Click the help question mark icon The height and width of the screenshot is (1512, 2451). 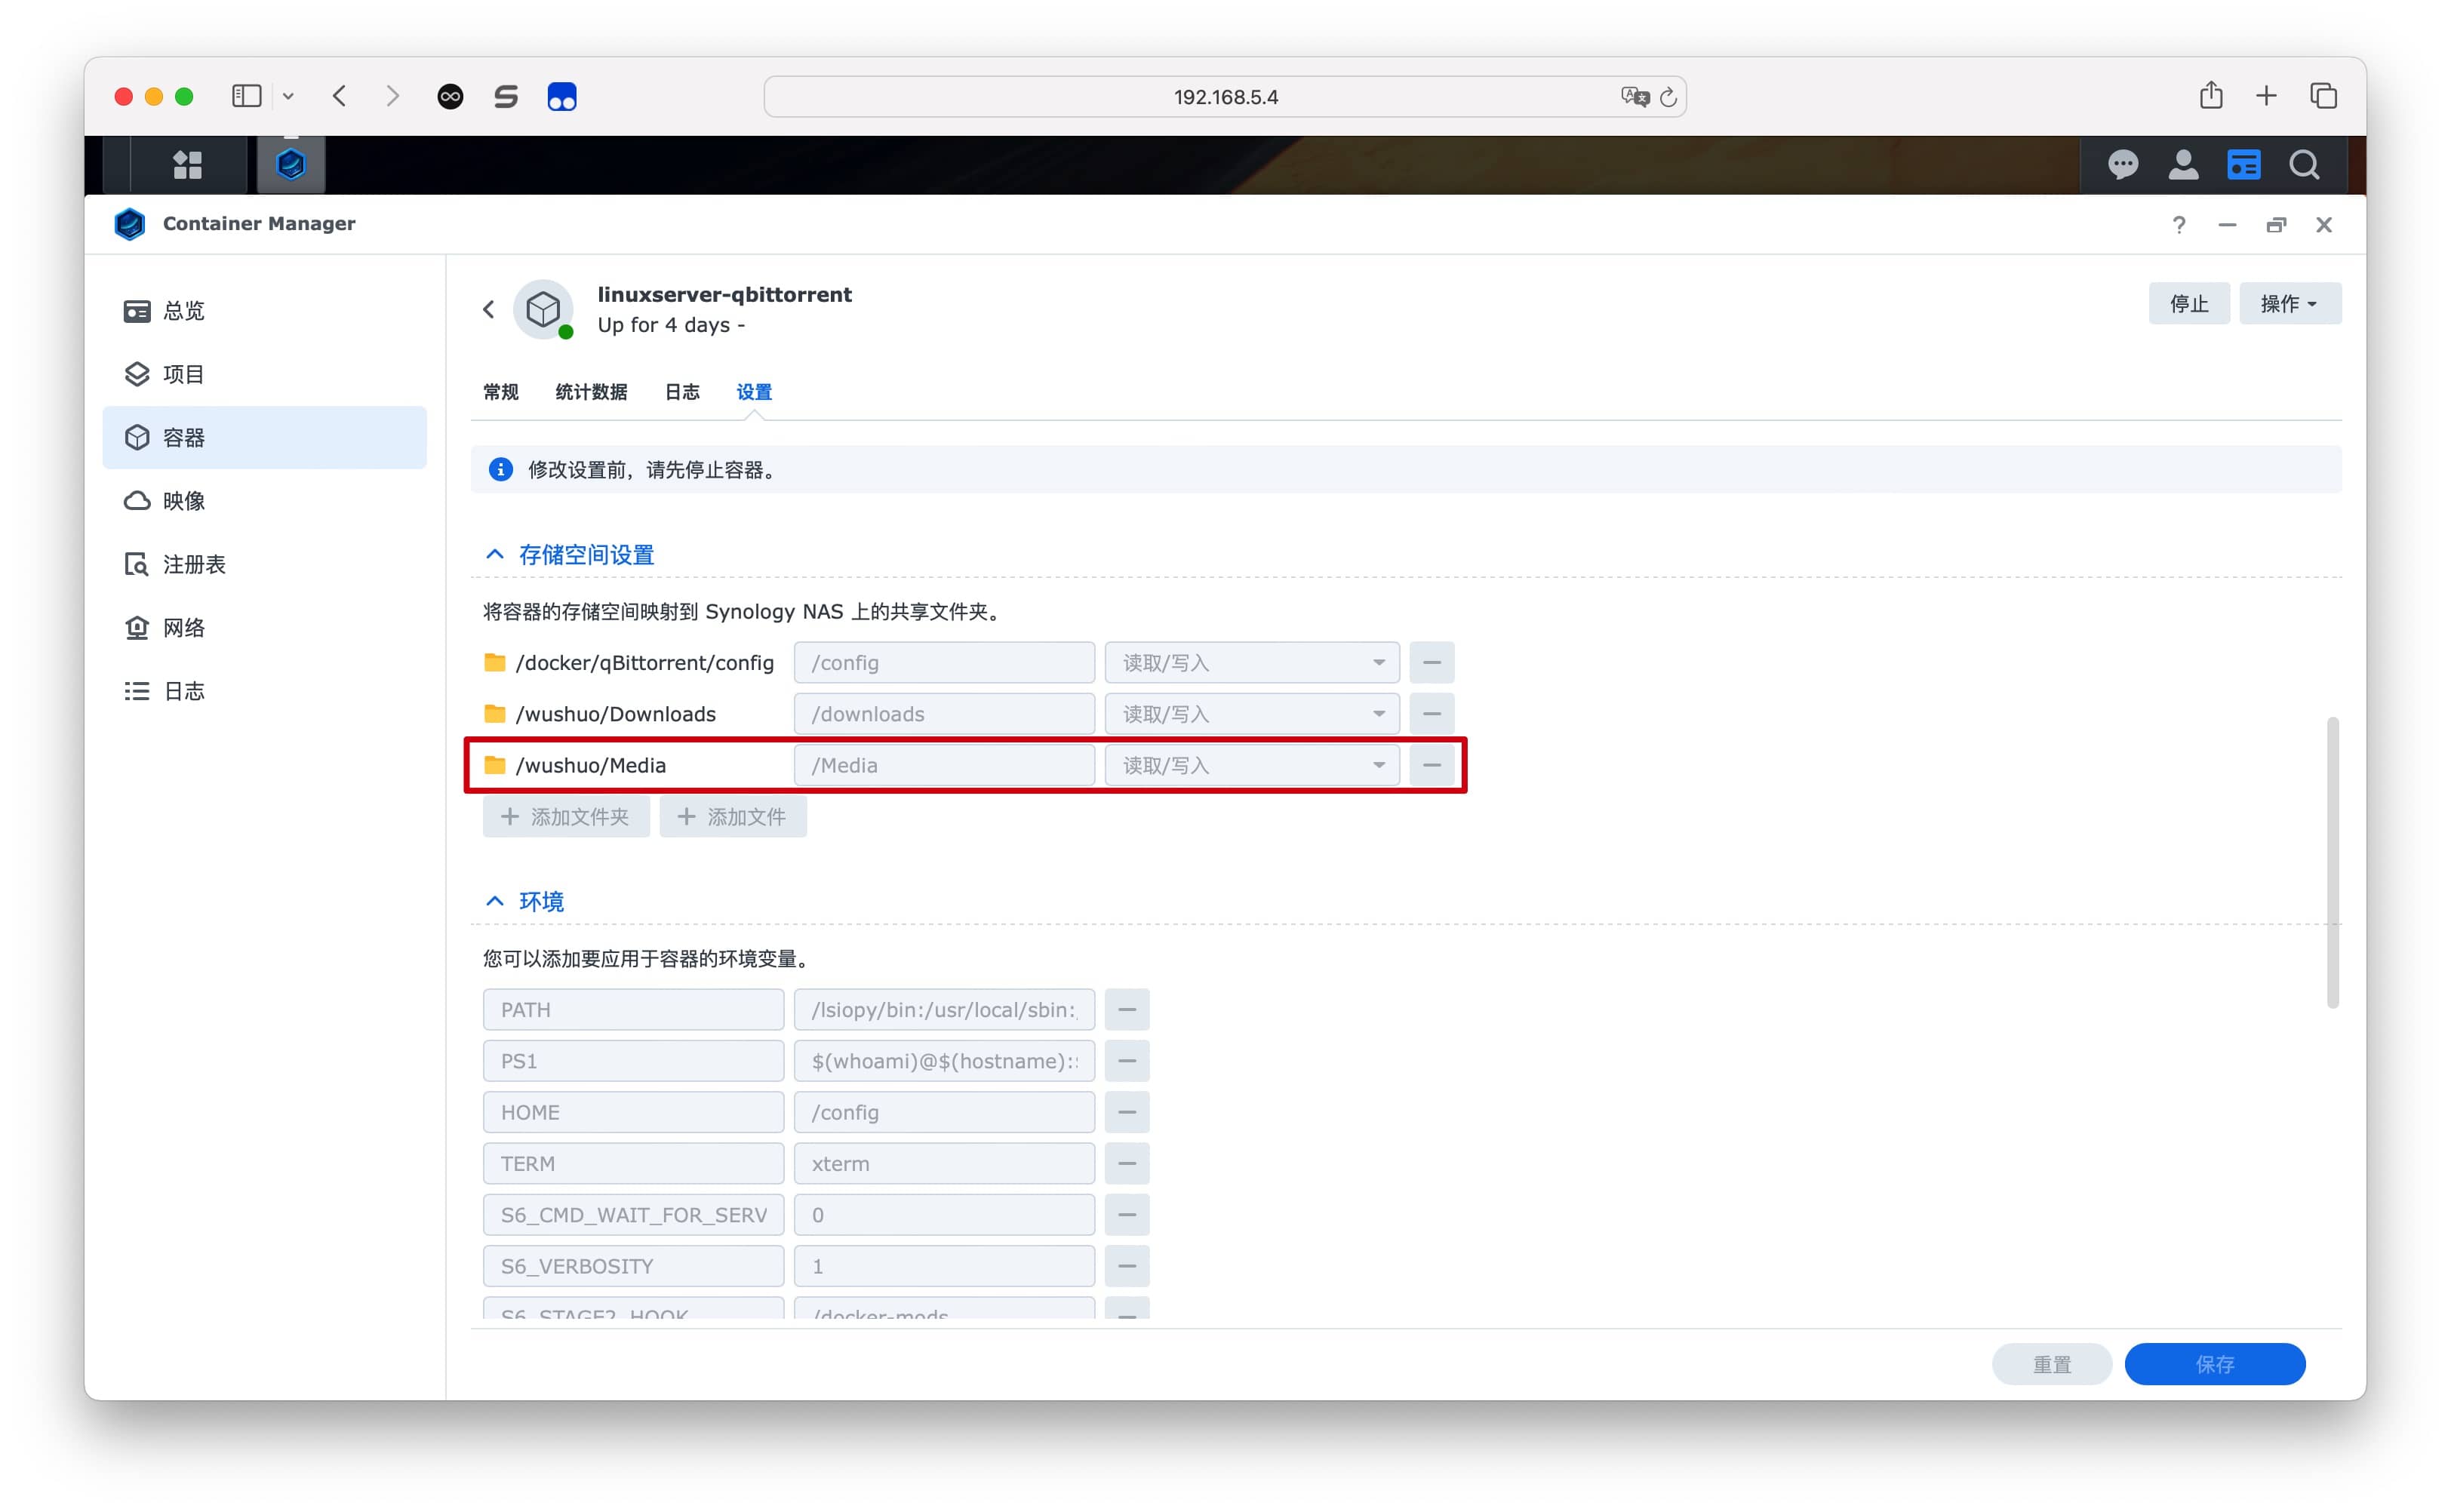coord(2178,225)
